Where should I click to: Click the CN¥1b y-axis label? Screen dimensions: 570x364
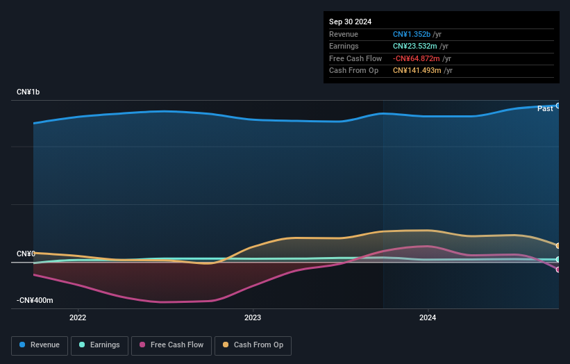[28, 92]
